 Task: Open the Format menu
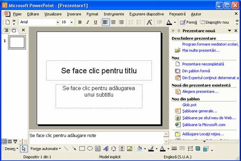tap(92, 14)
